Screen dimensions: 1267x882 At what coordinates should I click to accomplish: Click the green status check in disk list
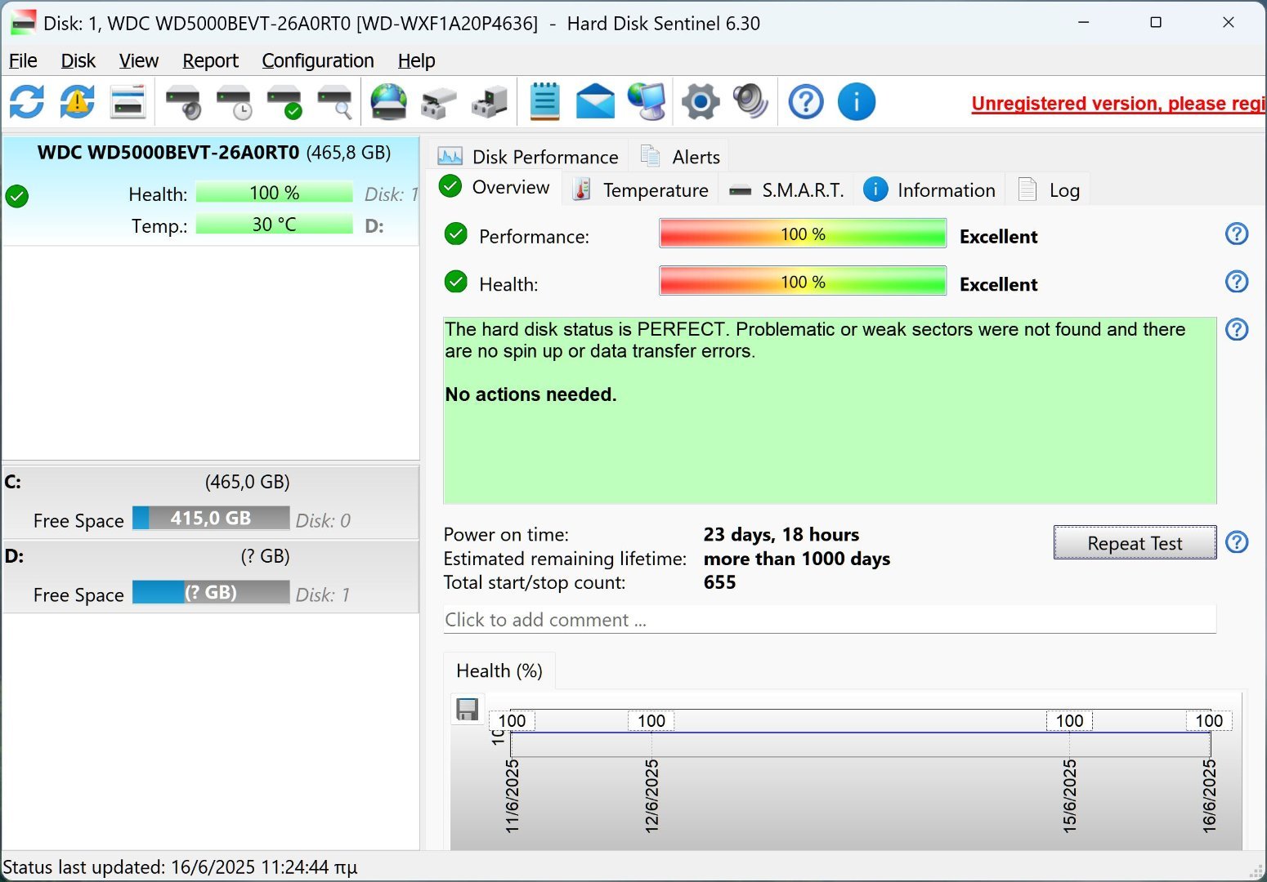point(17,196)
